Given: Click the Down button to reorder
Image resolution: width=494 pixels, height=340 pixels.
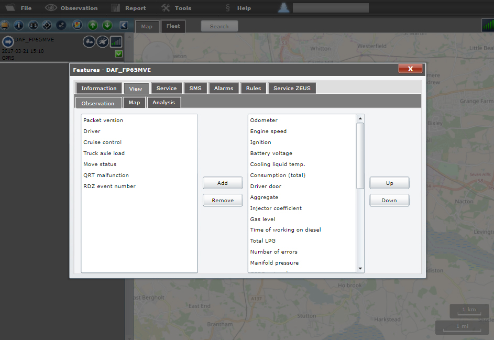Looking at the screenshot, I should (389, 200).
